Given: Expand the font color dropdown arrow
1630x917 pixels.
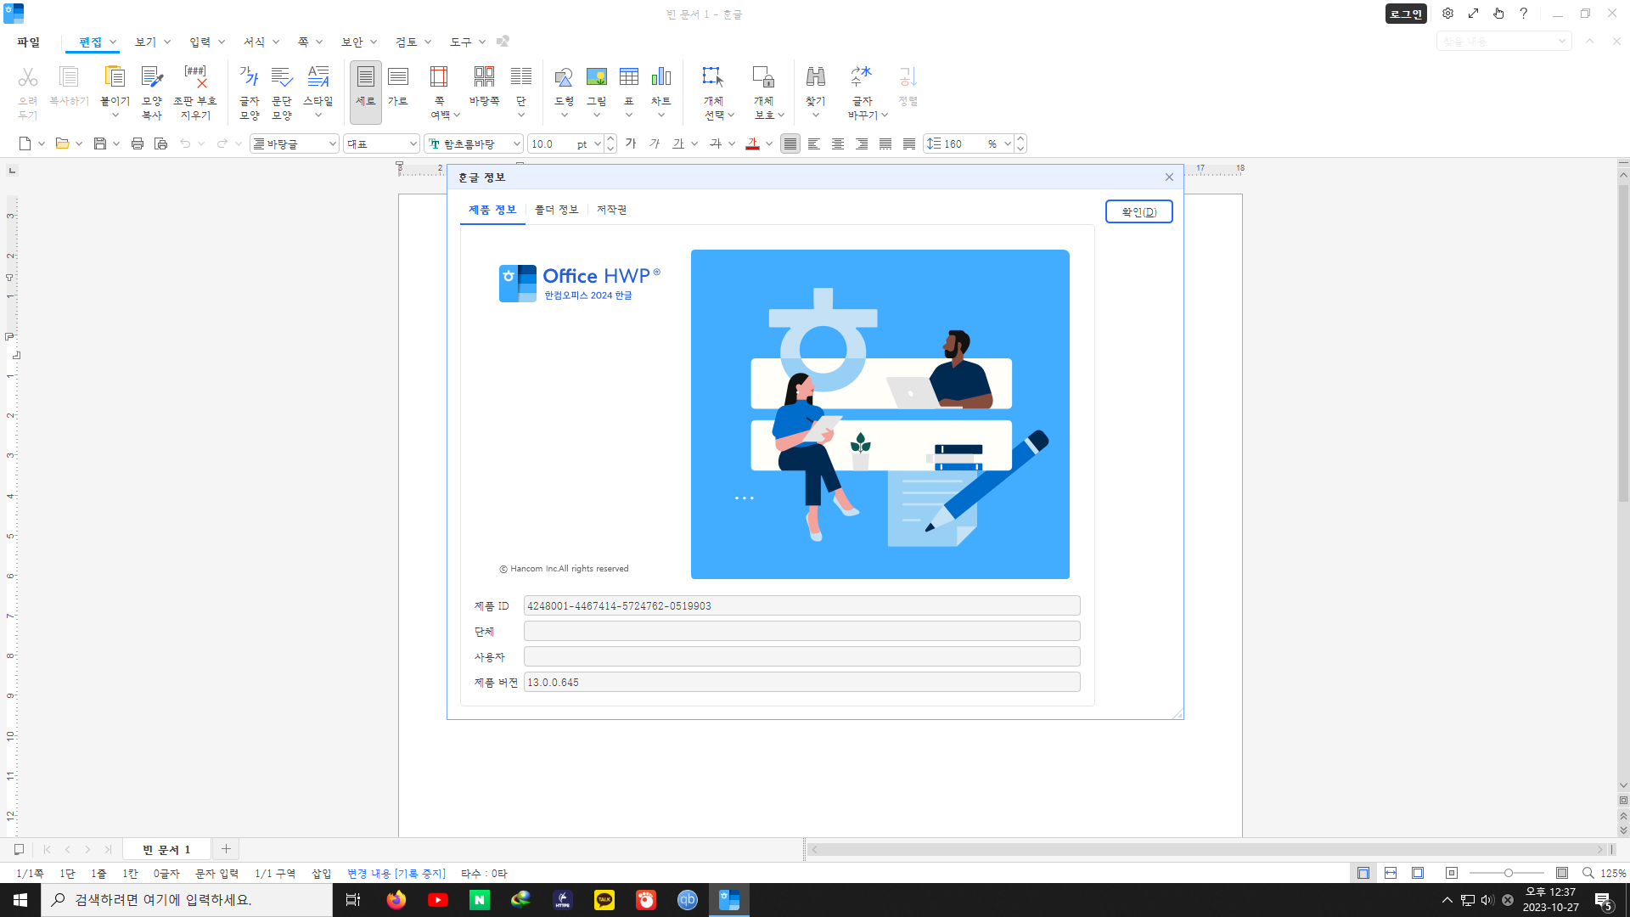Looking at the screenshot, I should 769,143.
